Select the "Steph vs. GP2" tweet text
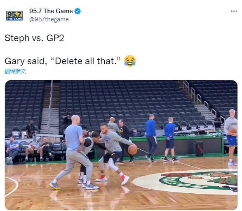This screenshot has height=211, width=242. click(34, 38)
